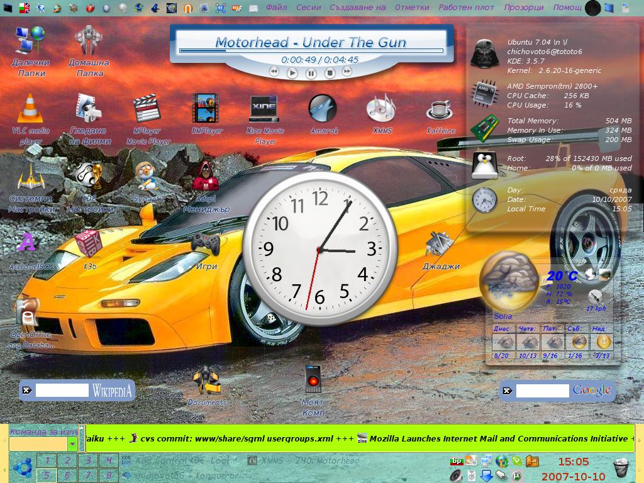Play the track in the music widget

click(x=292, y=73)
